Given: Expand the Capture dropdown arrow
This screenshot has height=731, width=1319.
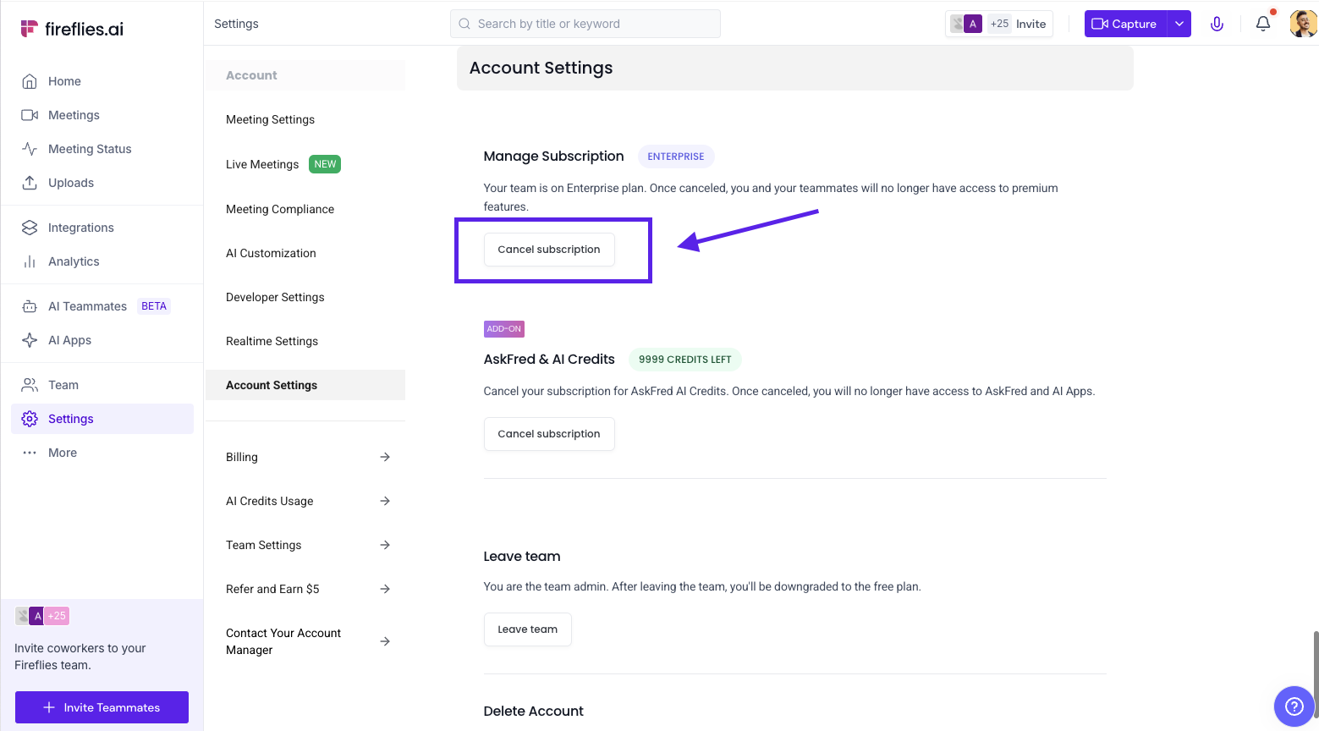Looking at the screenshot, I should [x=1179, y=24].
